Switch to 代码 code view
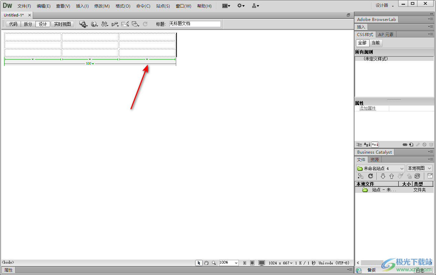 pos(13,24)
